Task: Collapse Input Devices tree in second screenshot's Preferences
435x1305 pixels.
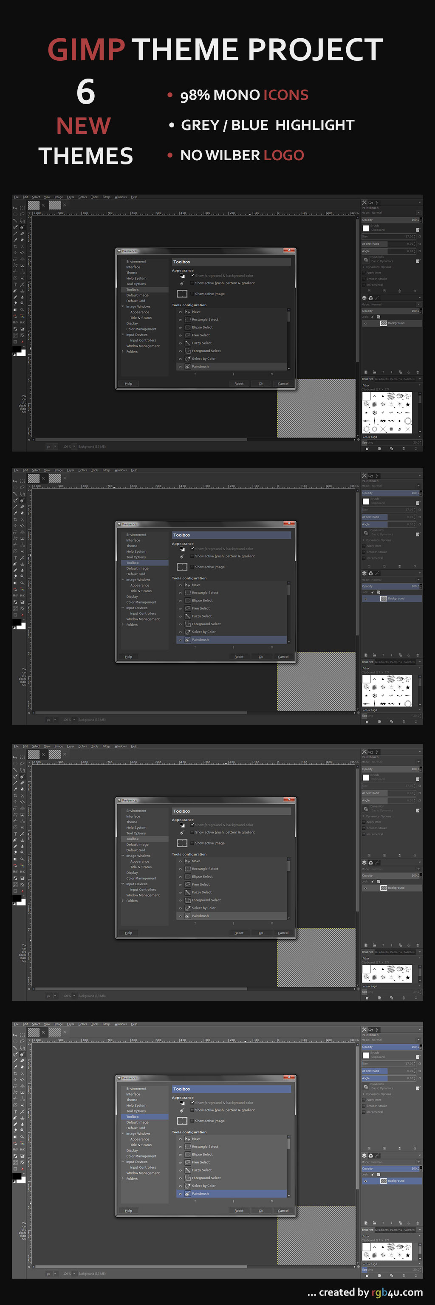Action: [x=122, y=608]
